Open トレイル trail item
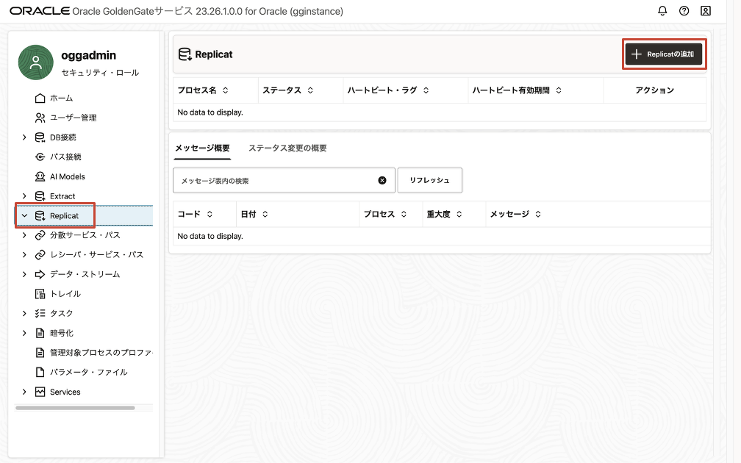 pyautogui.click(x=65, y=294)
